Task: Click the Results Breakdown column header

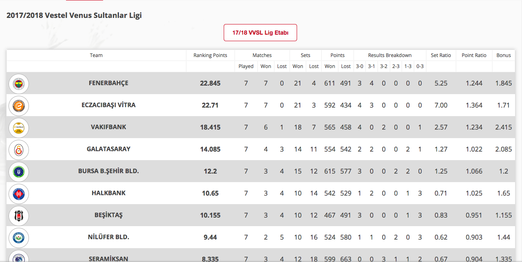Action: (390, 55)
